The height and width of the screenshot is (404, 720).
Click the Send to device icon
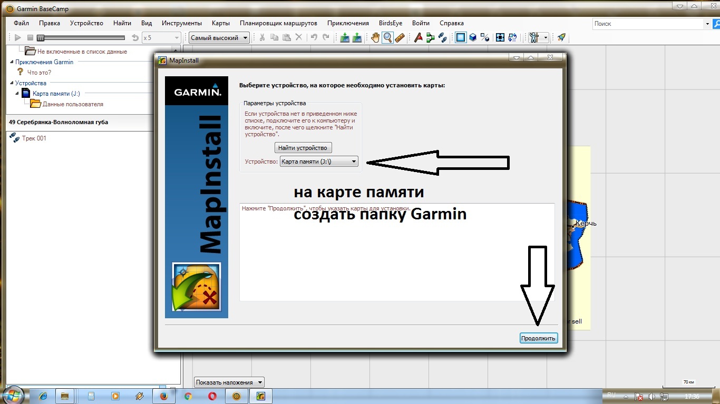point(345,38)
